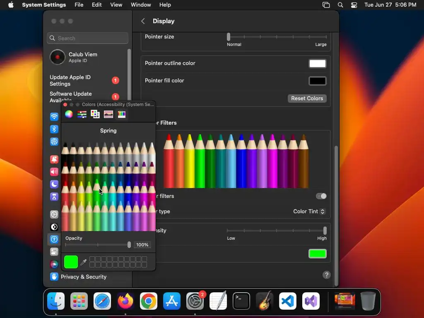Go back from Display pane
Image resolution: width=424 pixels, height=318 pixels.
[143, 21]
